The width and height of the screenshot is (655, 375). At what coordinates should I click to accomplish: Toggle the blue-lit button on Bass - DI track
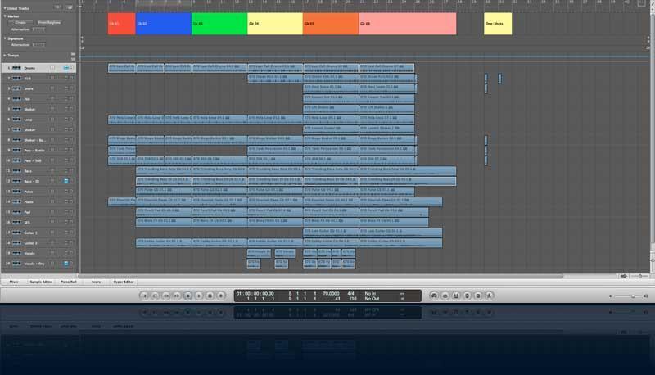pyautogui.click(x=65, y=181)
